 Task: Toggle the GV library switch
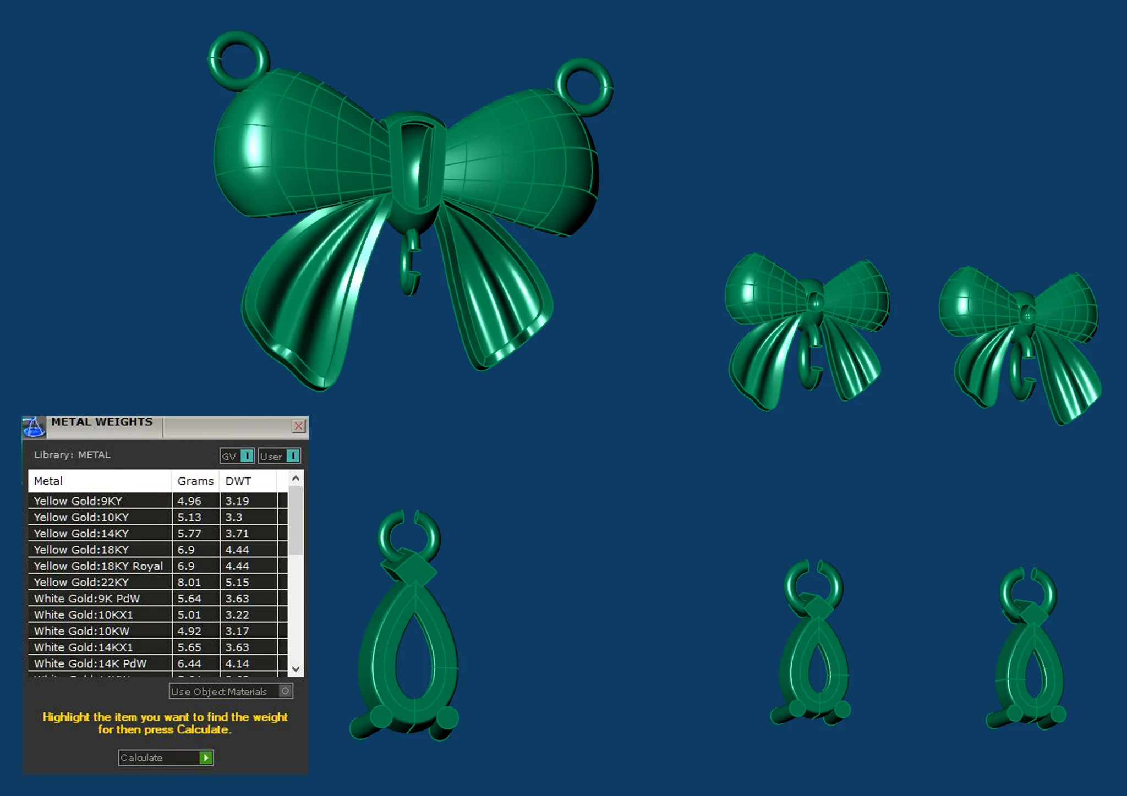[237, 456]
